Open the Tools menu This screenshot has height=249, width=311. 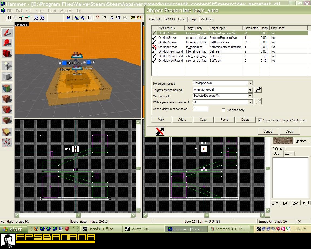point(52,11)
